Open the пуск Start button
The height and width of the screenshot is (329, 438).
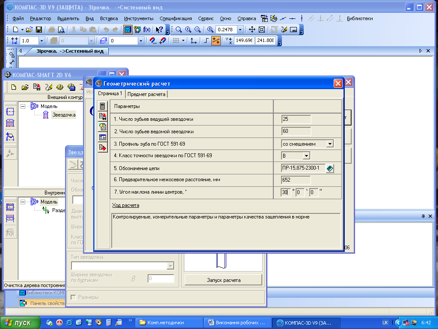[x=20, y=323]
